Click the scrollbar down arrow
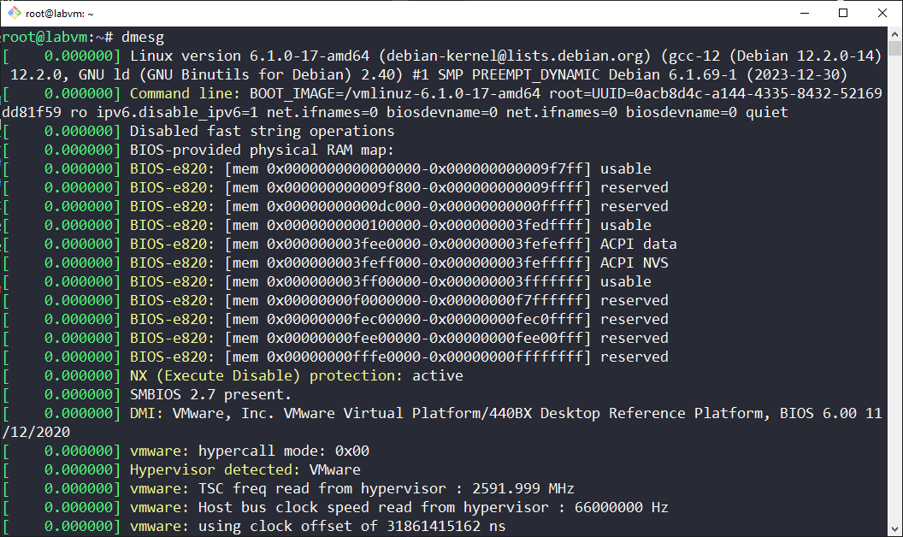Image resolution: width=903 pixels, height=537 pixels. [x=896, y=528]
